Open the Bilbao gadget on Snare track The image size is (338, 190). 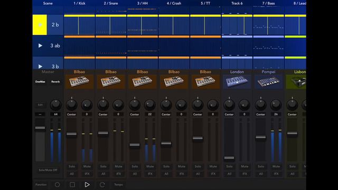pyautogui.click(x=111, y=82)
